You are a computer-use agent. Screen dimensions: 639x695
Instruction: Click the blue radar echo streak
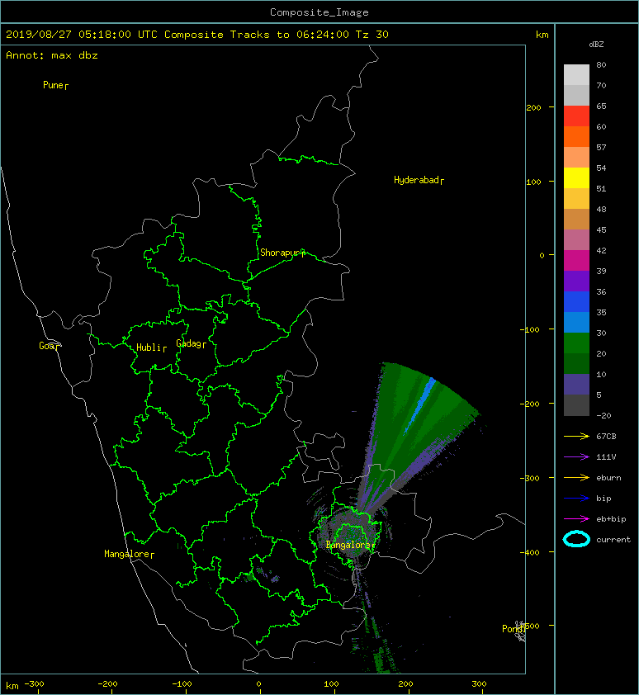tap(420, 408)
